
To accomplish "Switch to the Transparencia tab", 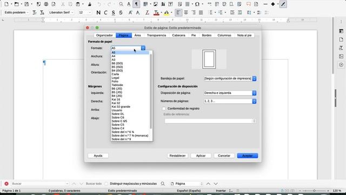I will pos(156,35).
